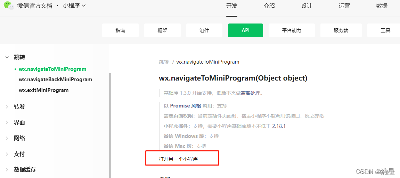Select the 组件 section button
The image size is (400, 178).
pos(204,30)
